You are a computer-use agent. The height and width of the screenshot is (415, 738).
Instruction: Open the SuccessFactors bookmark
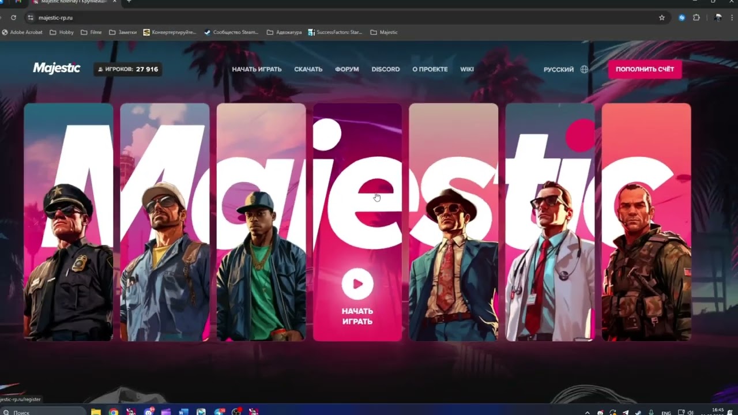(x=336, y=32)
